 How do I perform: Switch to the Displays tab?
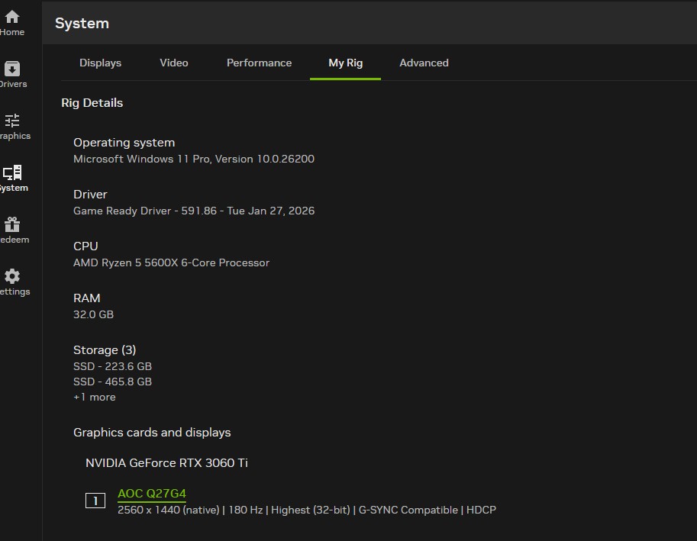pos(100,63)
